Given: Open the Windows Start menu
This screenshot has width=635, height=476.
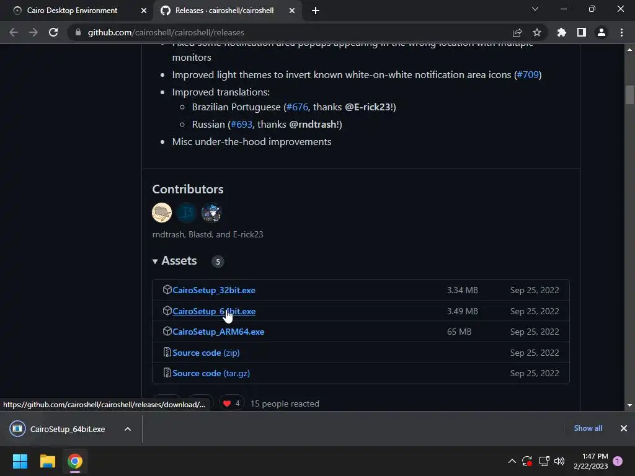Looking at the screenshot, I should 20,461.
